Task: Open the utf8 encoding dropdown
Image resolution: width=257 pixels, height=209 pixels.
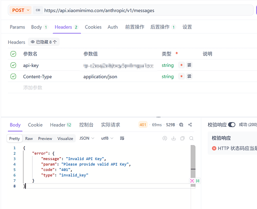Action: (107, 138)
